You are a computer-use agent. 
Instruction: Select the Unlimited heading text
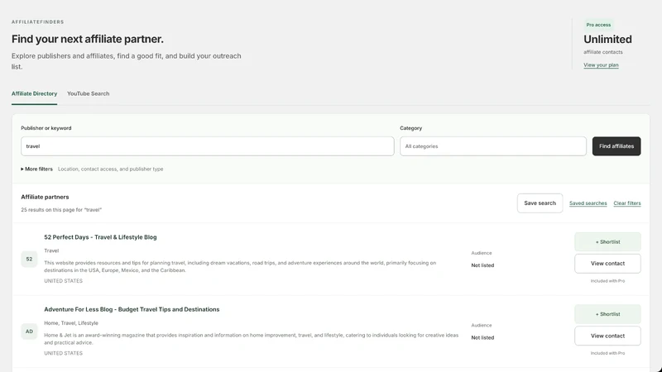(607, 39)
